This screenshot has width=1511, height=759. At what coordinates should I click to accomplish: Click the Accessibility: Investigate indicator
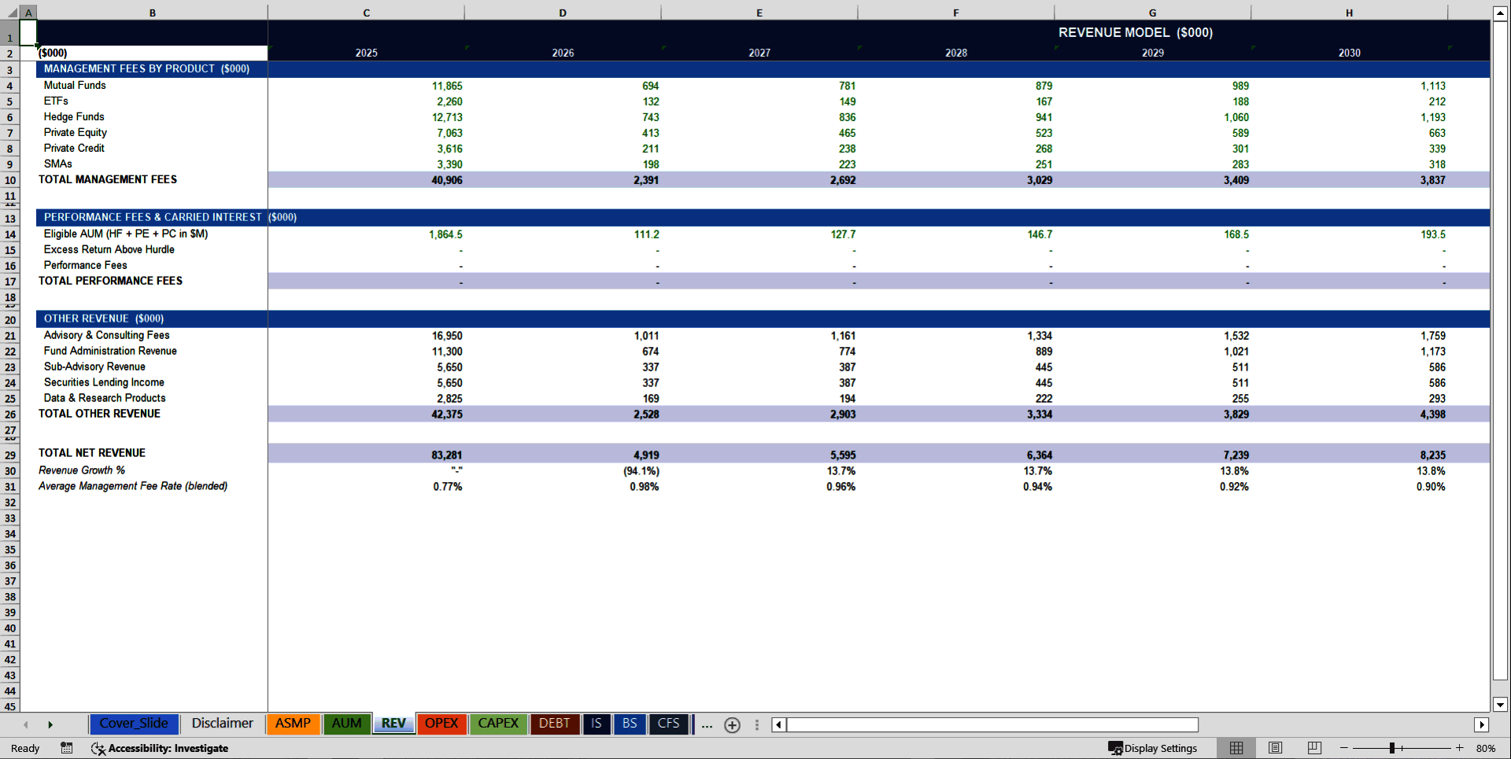pos(161,748)
